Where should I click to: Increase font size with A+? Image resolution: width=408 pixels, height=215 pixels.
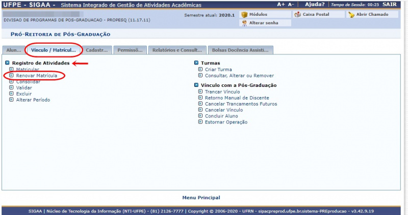click(281, 5)
